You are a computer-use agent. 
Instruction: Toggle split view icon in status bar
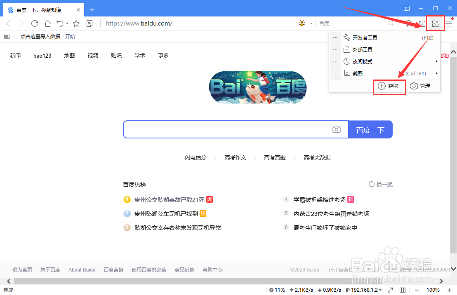pyautogui.click(x=403, y=290)
